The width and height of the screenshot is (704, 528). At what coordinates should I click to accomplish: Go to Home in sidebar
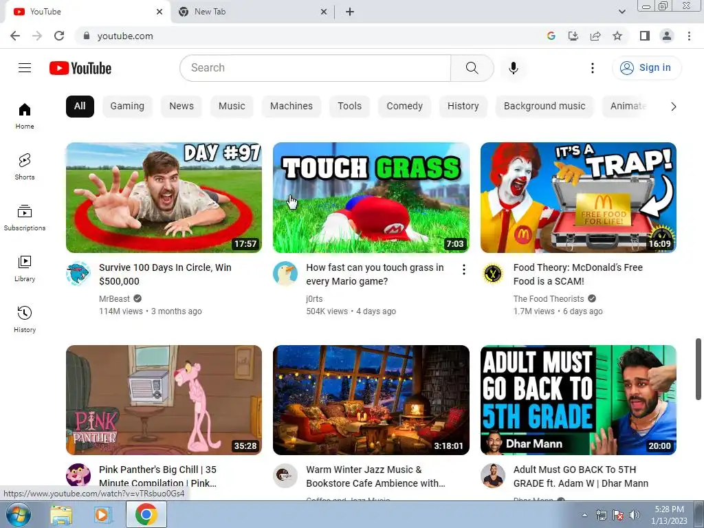(25, 115)
